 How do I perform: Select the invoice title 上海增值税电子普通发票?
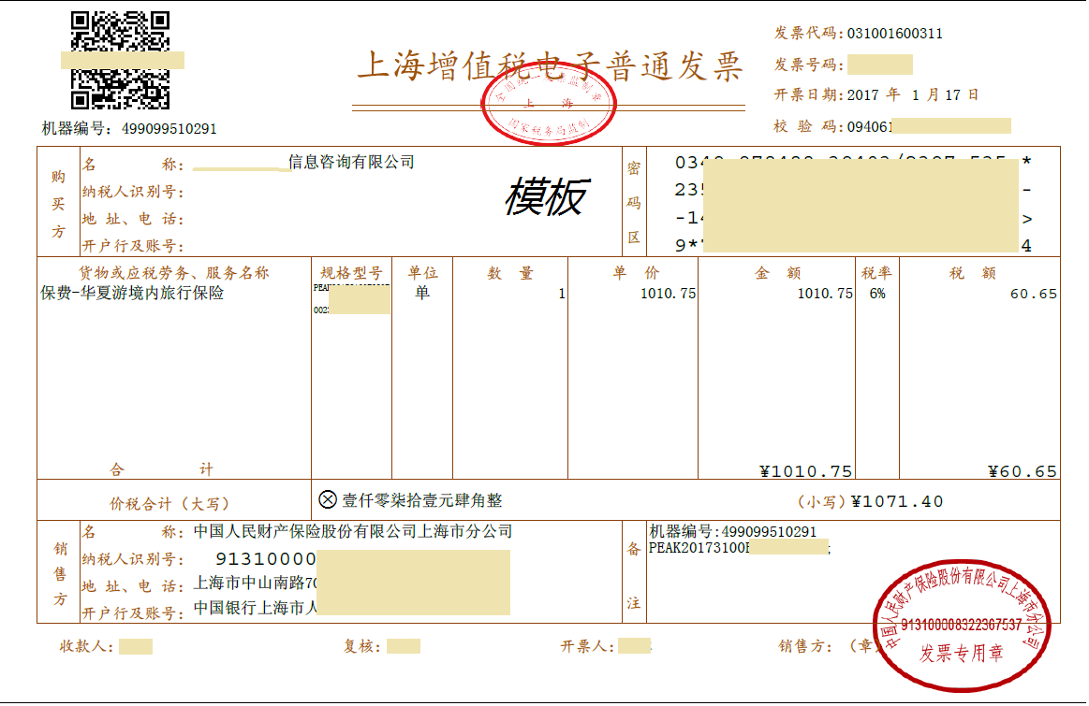coord(550,67)
